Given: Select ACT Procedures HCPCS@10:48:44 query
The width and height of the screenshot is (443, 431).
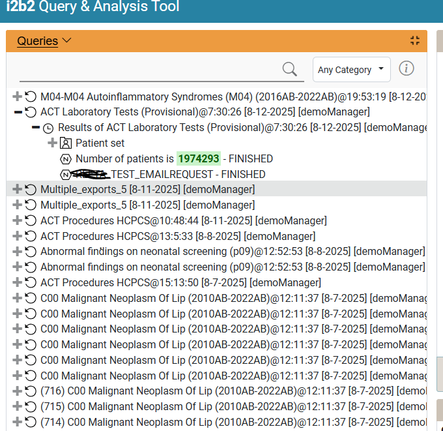Looking at the screenshot, I should tap(182, 220).
